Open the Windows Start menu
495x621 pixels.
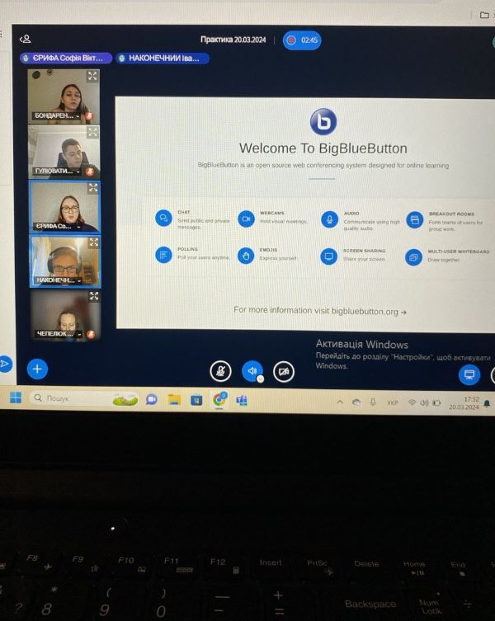[x=16, y=398]
